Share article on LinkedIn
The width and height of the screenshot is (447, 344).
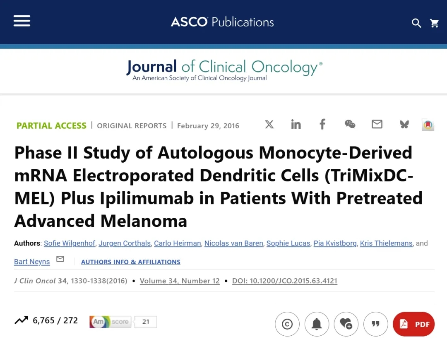pos(296,124)
